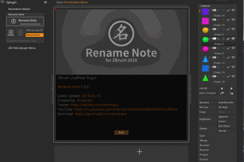This screenshot has height=162, width=244.
Task: Toggle polypaint brush icon on Shape_16
Action: 228,10
